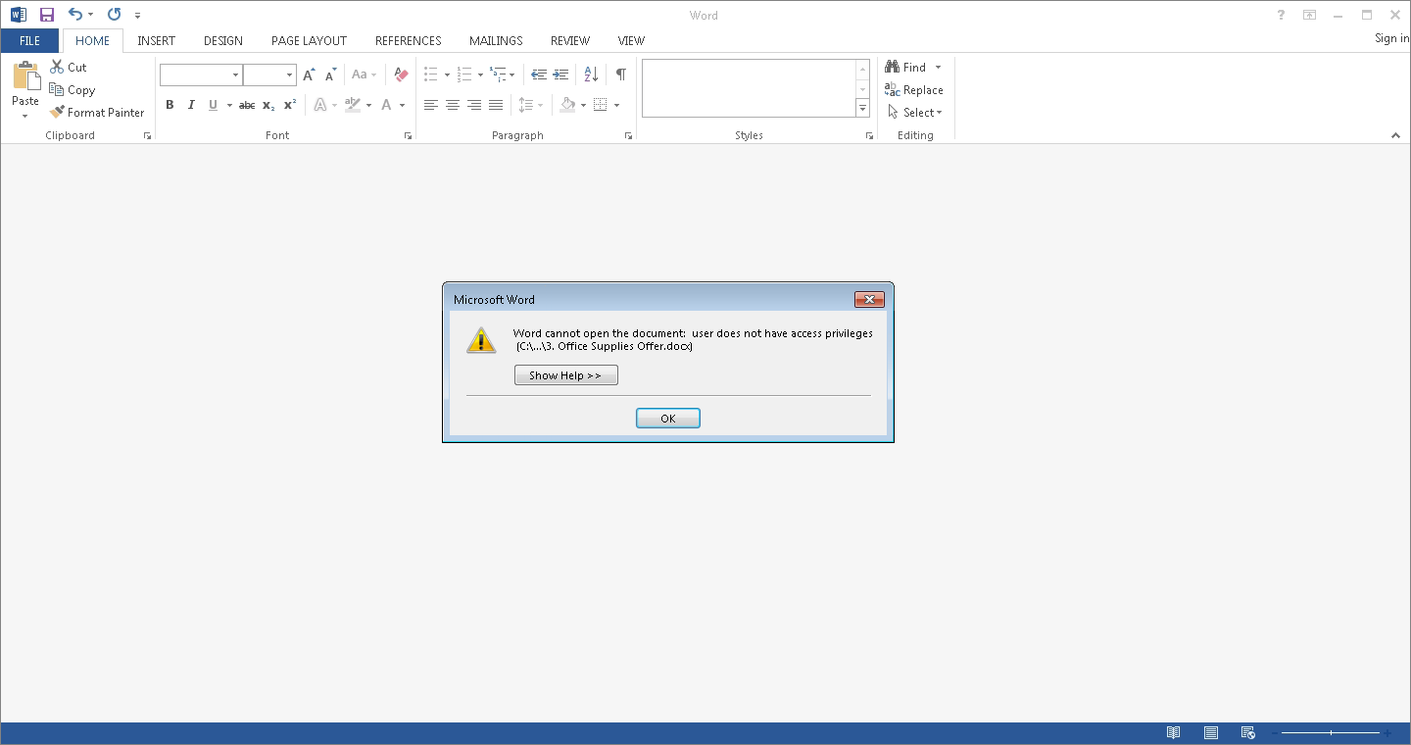1411x745 pixels.
Task: Toggle Underline formatting
Action: tap(213, 105)
